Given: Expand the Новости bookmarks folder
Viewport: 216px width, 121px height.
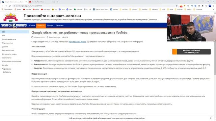Looking at the screenshot, I should (x=133, y=9).
